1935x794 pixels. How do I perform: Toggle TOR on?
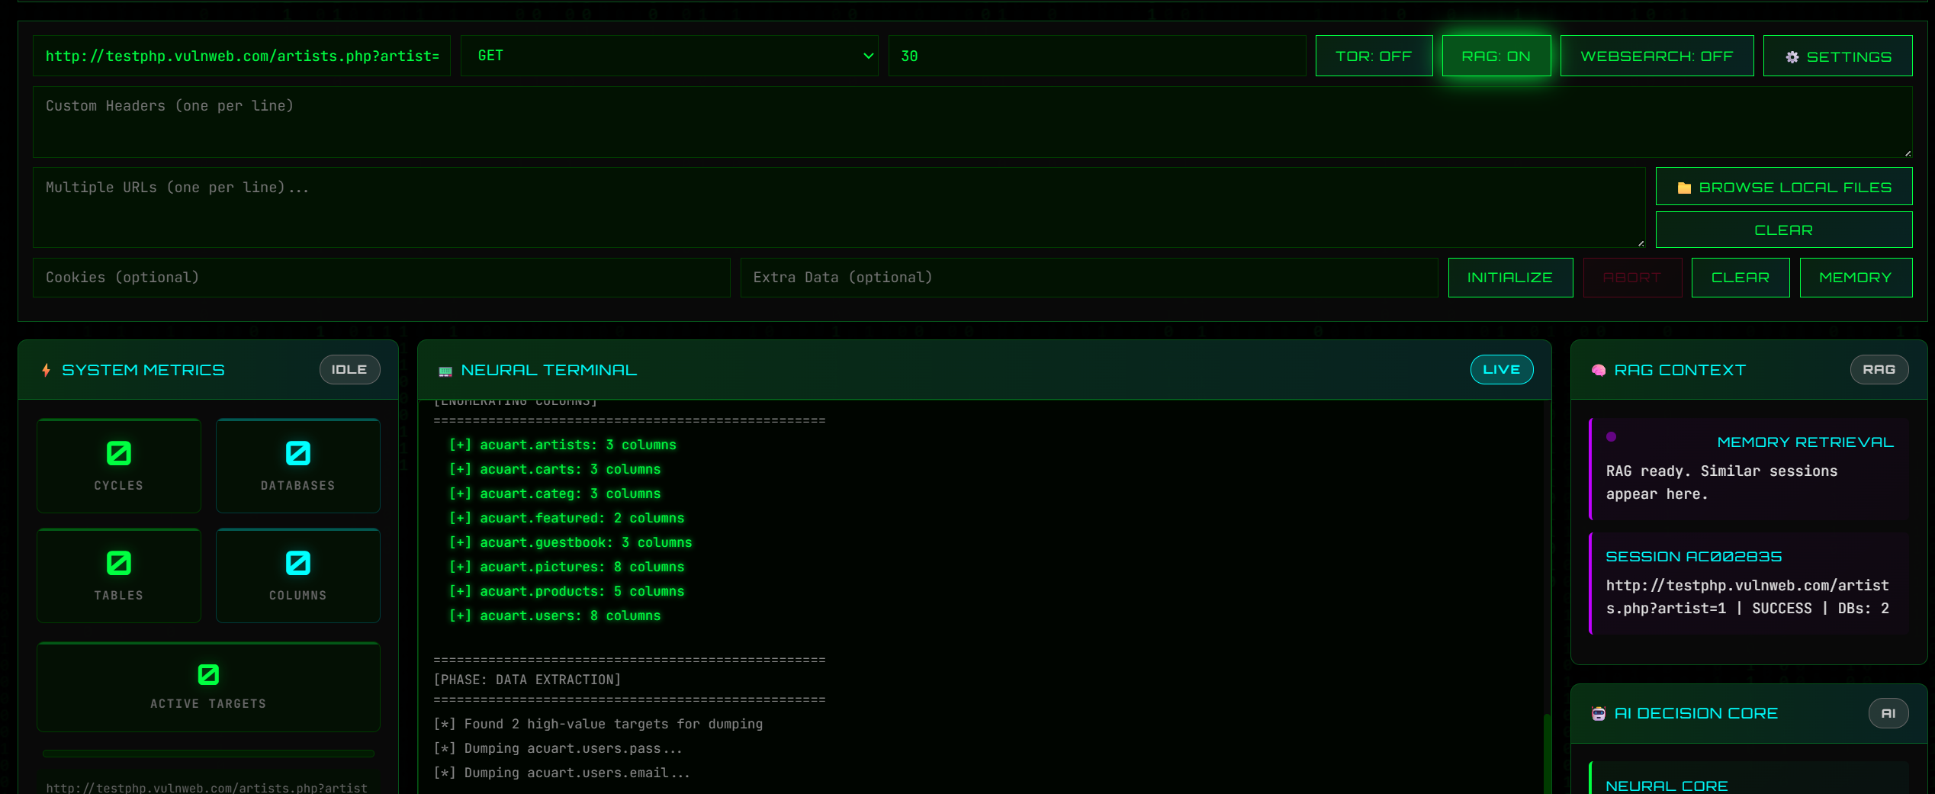coord(1374,56)
